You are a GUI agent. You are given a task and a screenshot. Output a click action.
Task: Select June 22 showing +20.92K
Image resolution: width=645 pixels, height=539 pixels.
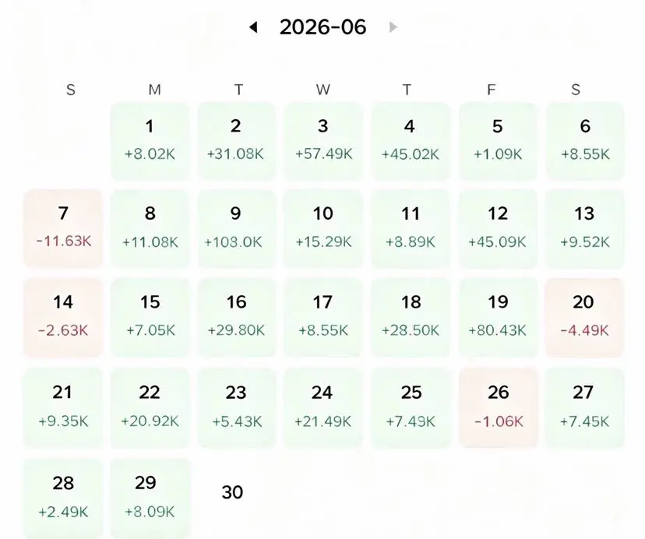pyautogui.click(x=150, y=407)
